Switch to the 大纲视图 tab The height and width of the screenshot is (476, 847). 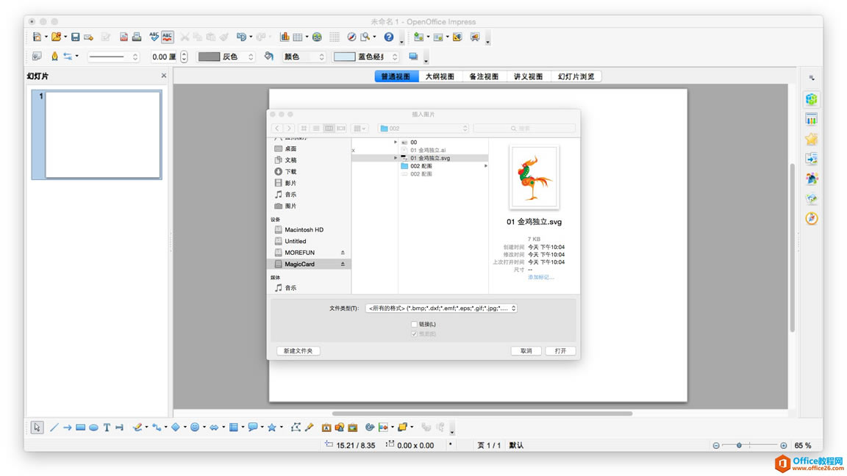440,76
